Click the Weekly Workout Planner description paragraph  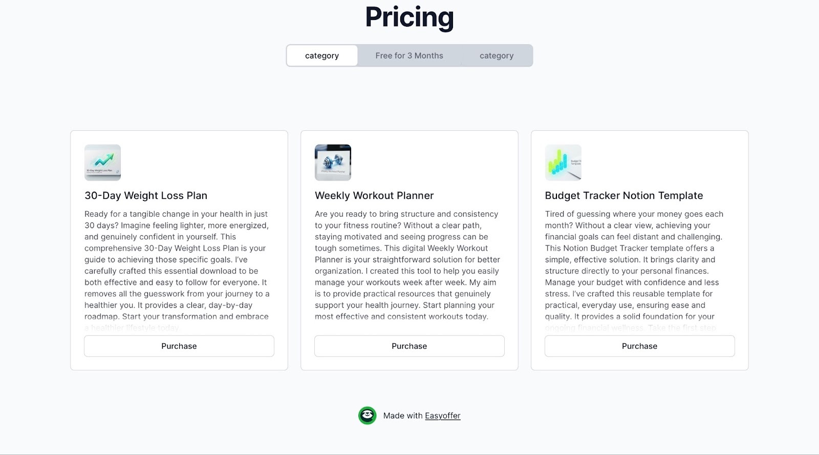407,265
